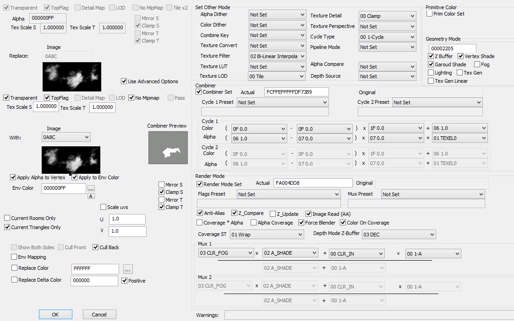The image size is (514, 321).
Task: Toggle Z Buffer checkbox
Action: coord(431,56)
